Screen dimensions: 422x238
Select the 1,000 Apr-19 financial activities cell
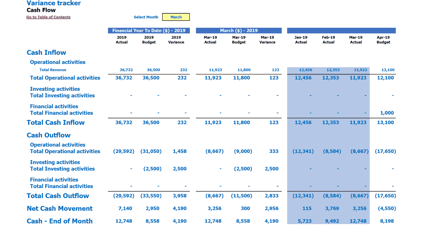[387, 113]
